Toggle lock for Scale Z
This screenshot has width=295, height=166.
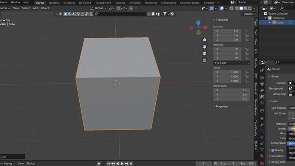[x=247, y=81]
